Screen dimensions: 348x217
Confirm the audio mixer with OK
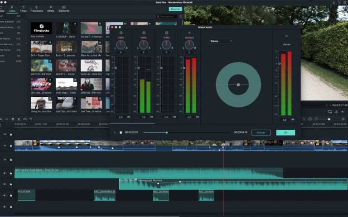(285, 132)
